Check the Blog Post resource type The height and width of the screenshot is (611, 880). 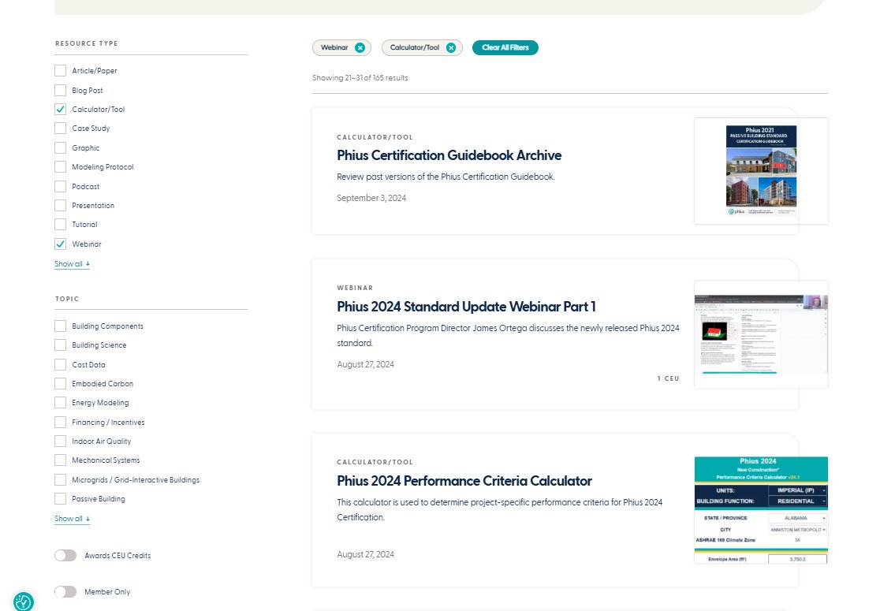pyautogui.click(x=60, y=90)
